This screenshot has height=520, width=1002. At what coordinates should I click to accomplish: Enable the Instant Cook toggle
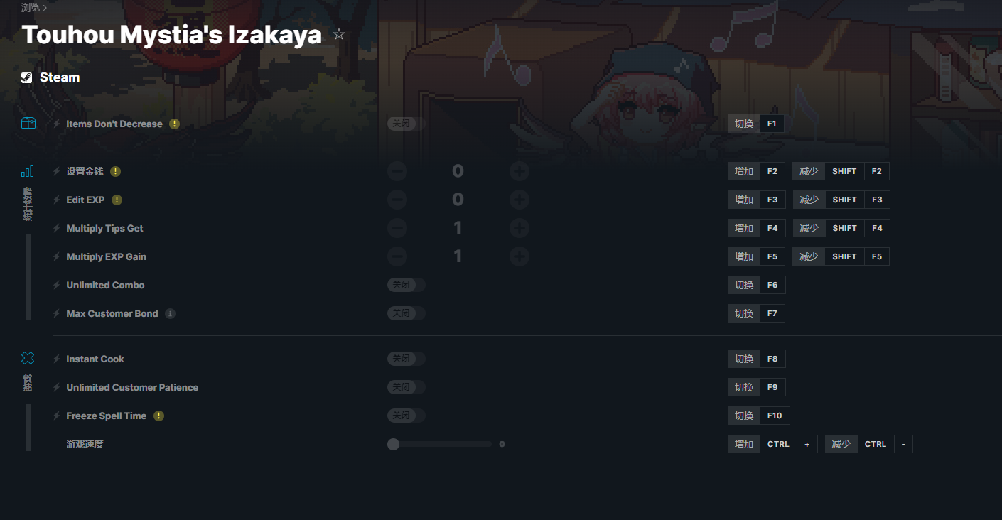[x=406, y=359]
